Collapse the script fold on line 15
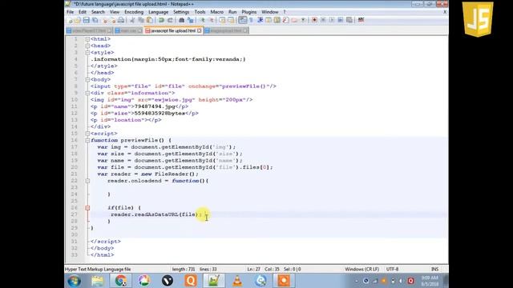The image size is (513, 288). coord(87,134)
